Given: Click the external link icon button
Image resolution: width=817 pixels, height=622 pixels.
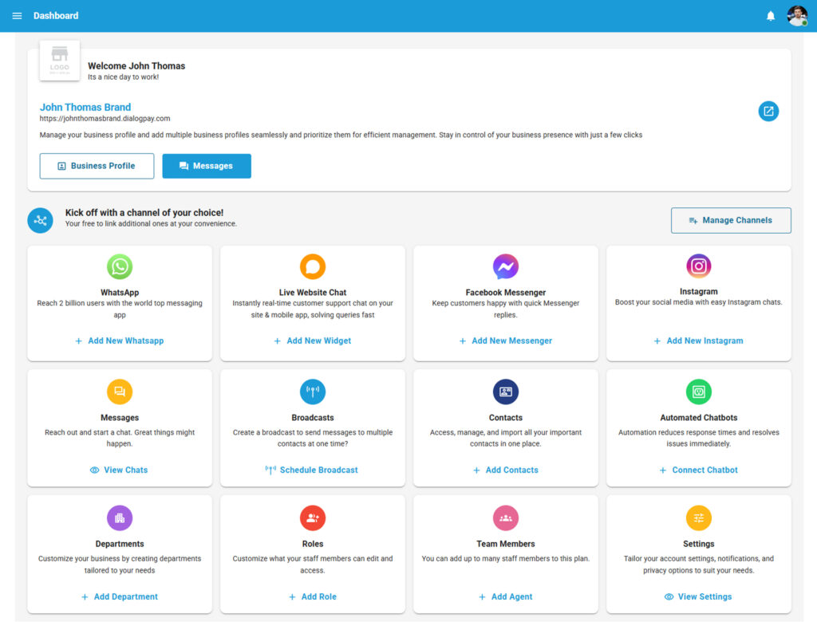Looking at the screenshot, I should click(768, 112).
